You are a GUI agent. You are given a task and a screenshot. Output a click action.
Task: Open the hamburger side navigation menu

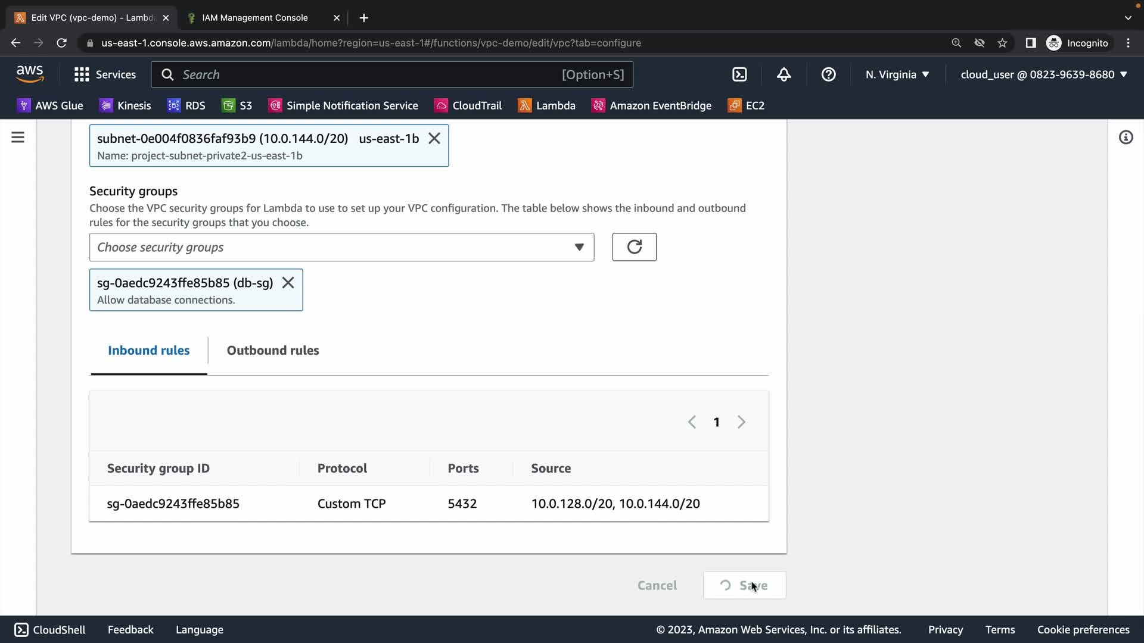click(x=18, y=138)
